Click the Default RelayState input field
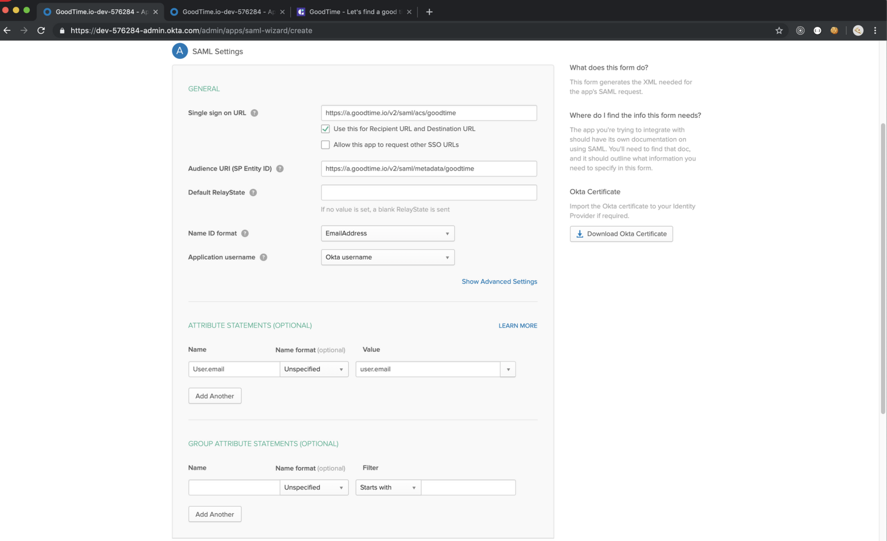The image size is (887, 541). click(429, 192)
